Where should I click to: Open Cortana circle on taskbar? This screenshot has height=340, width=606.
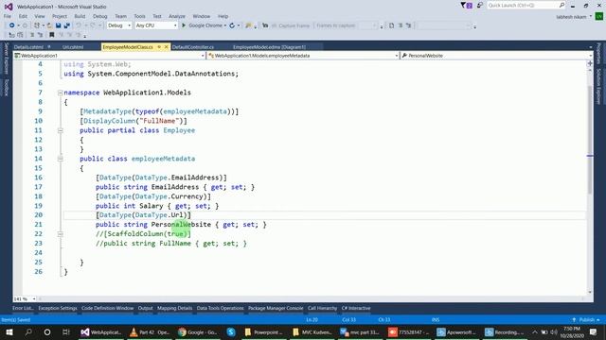47,331
